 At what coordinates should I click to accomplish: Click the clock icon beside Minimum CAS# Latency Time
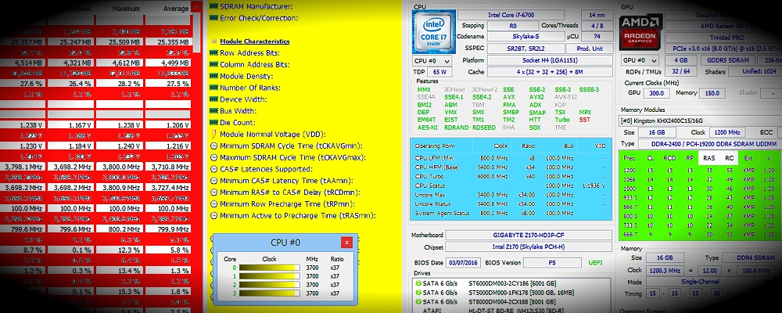click(214, 181)
